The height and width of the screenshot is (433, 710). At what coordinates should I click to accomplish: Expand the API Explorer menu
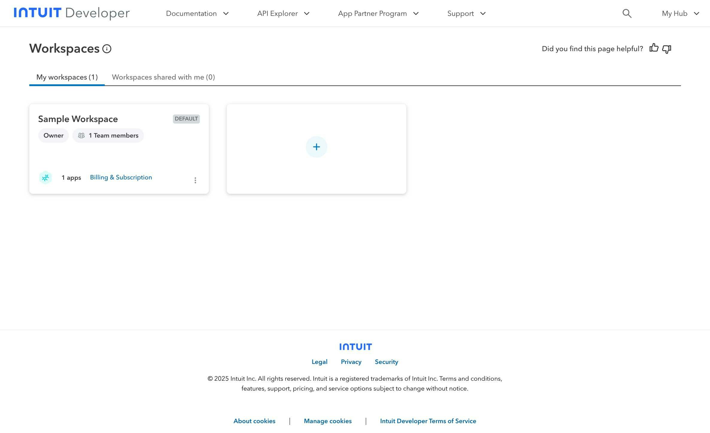283,13
